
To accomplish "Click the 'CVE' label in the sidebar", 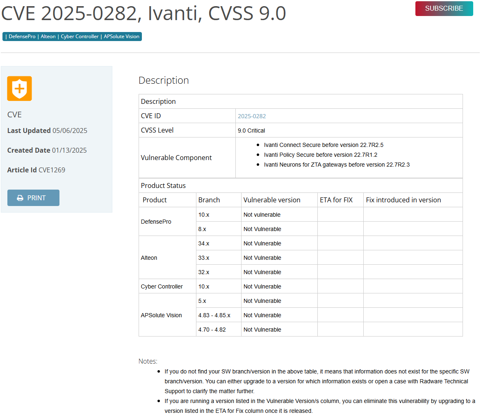I will (x=14, y=114).
